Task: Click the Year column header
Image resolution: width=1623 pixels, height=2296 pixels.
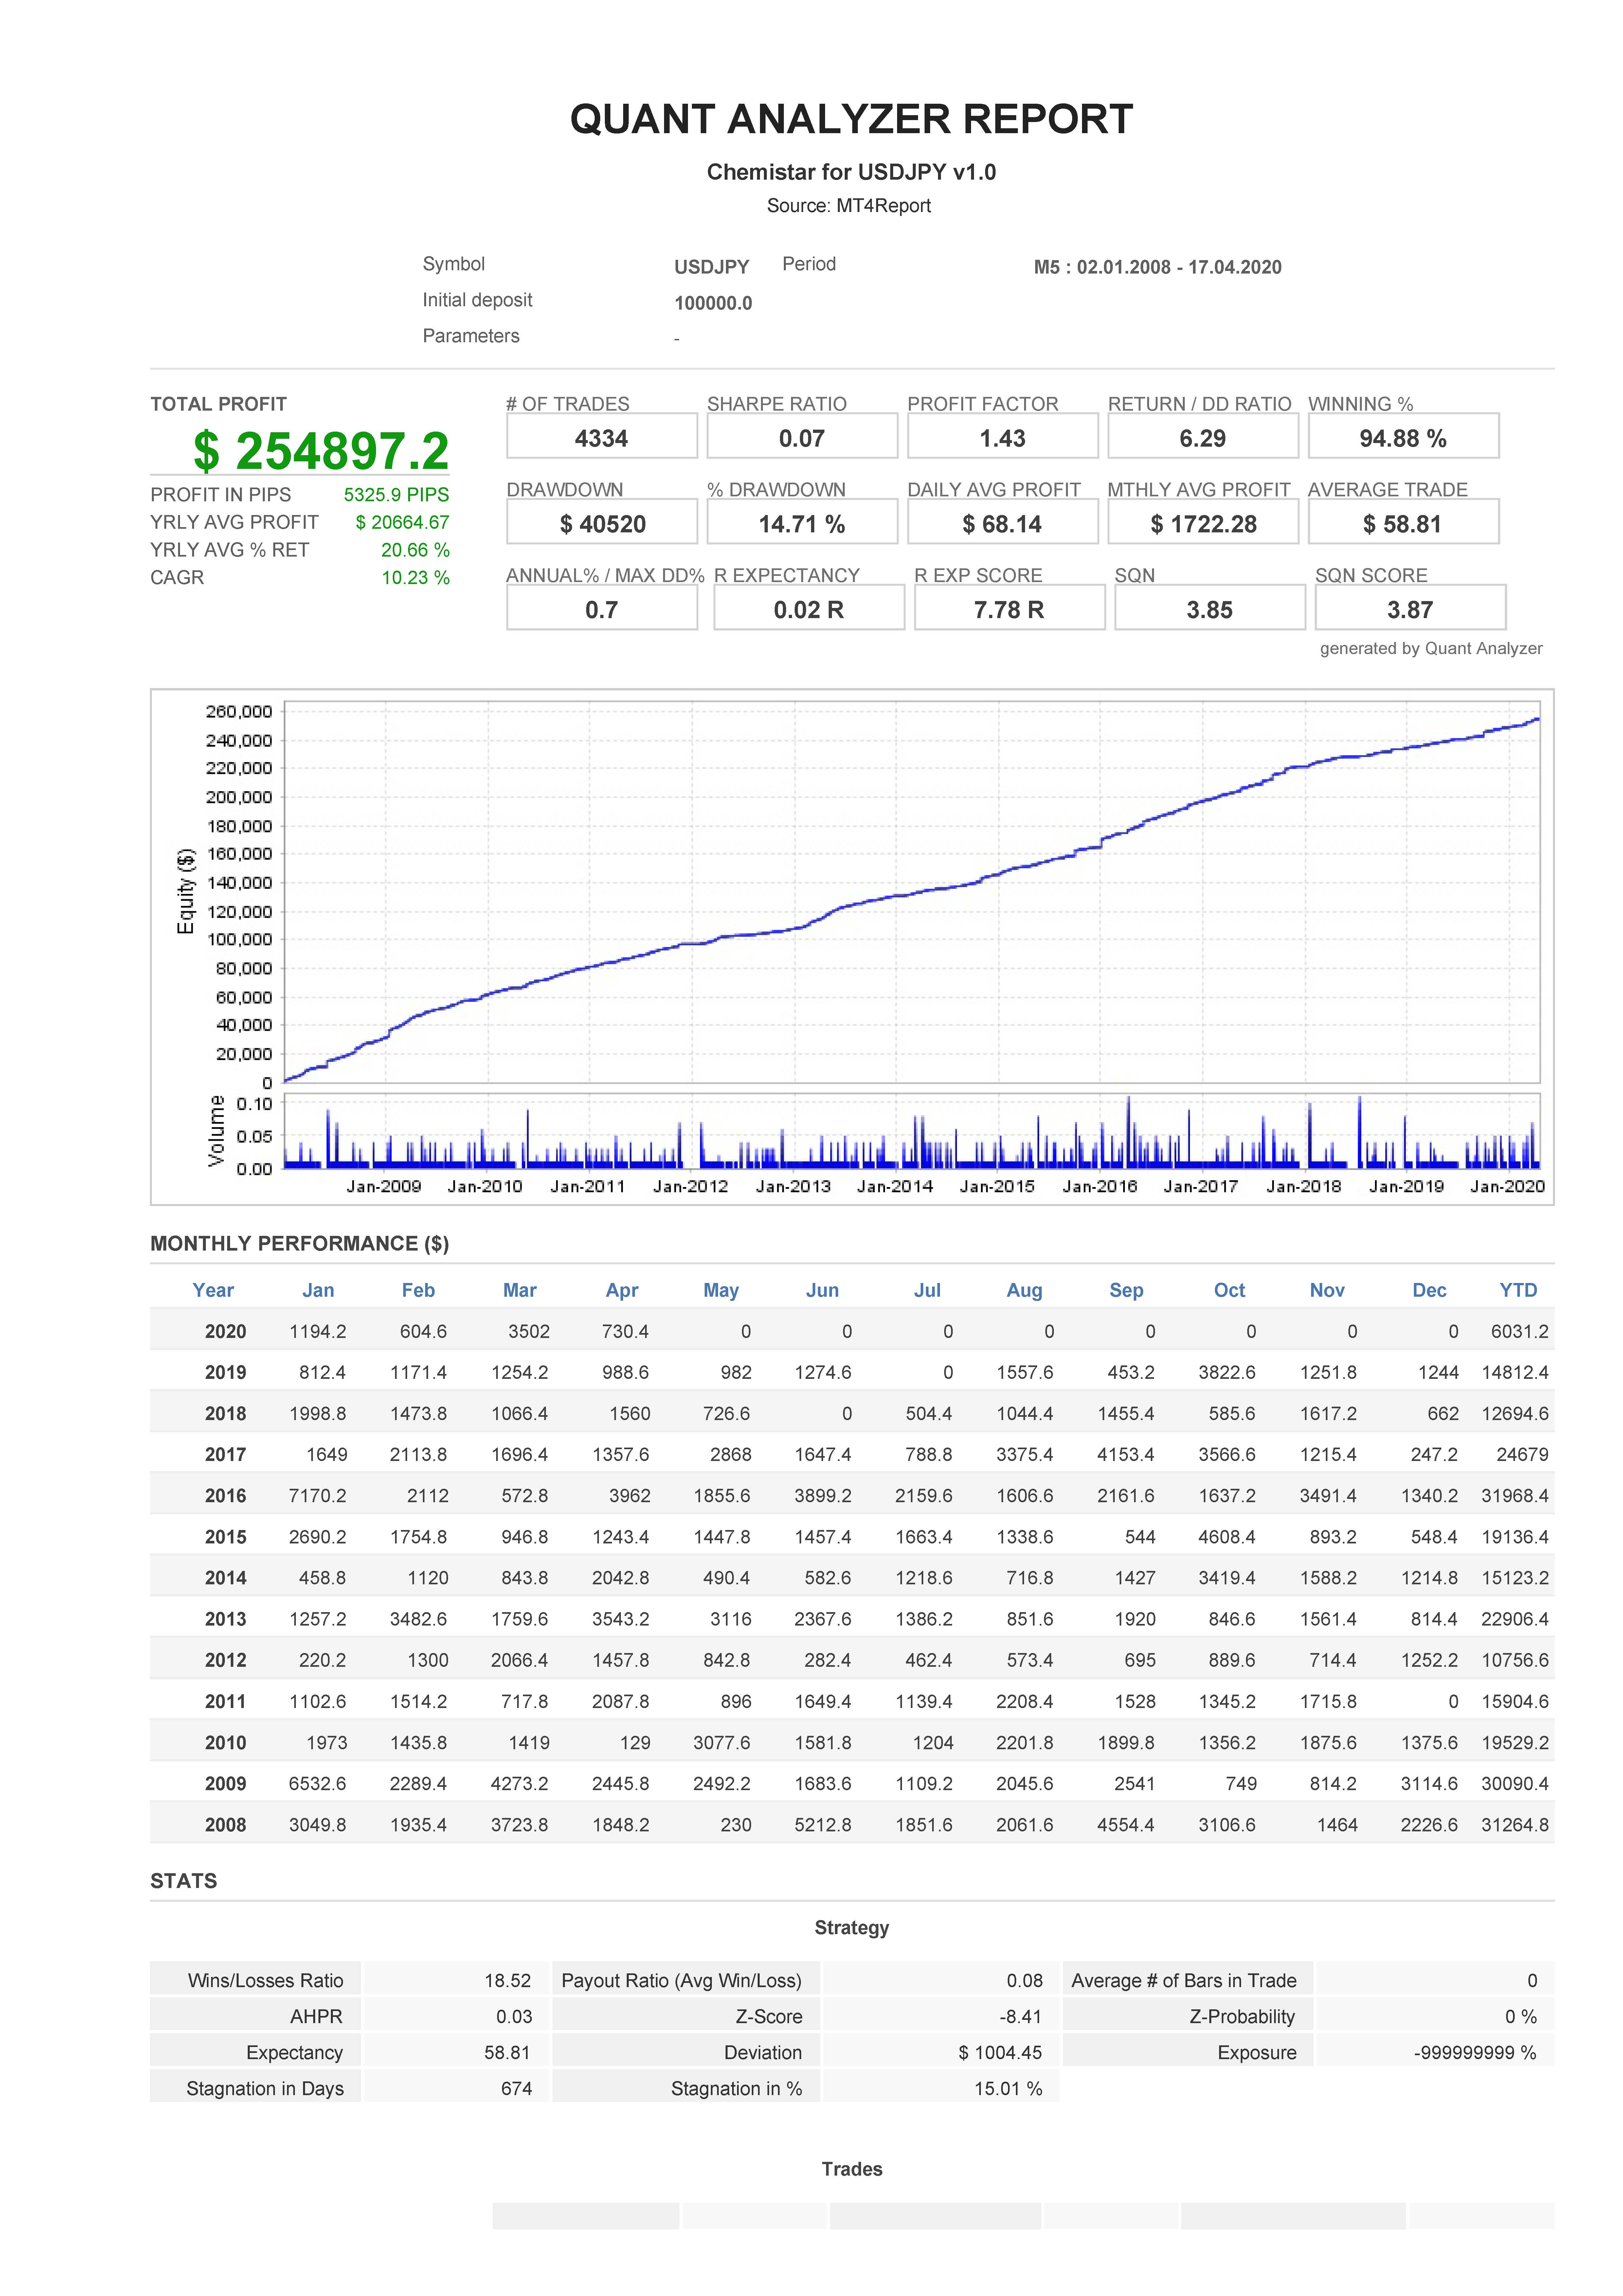Action: (213, 1290)
